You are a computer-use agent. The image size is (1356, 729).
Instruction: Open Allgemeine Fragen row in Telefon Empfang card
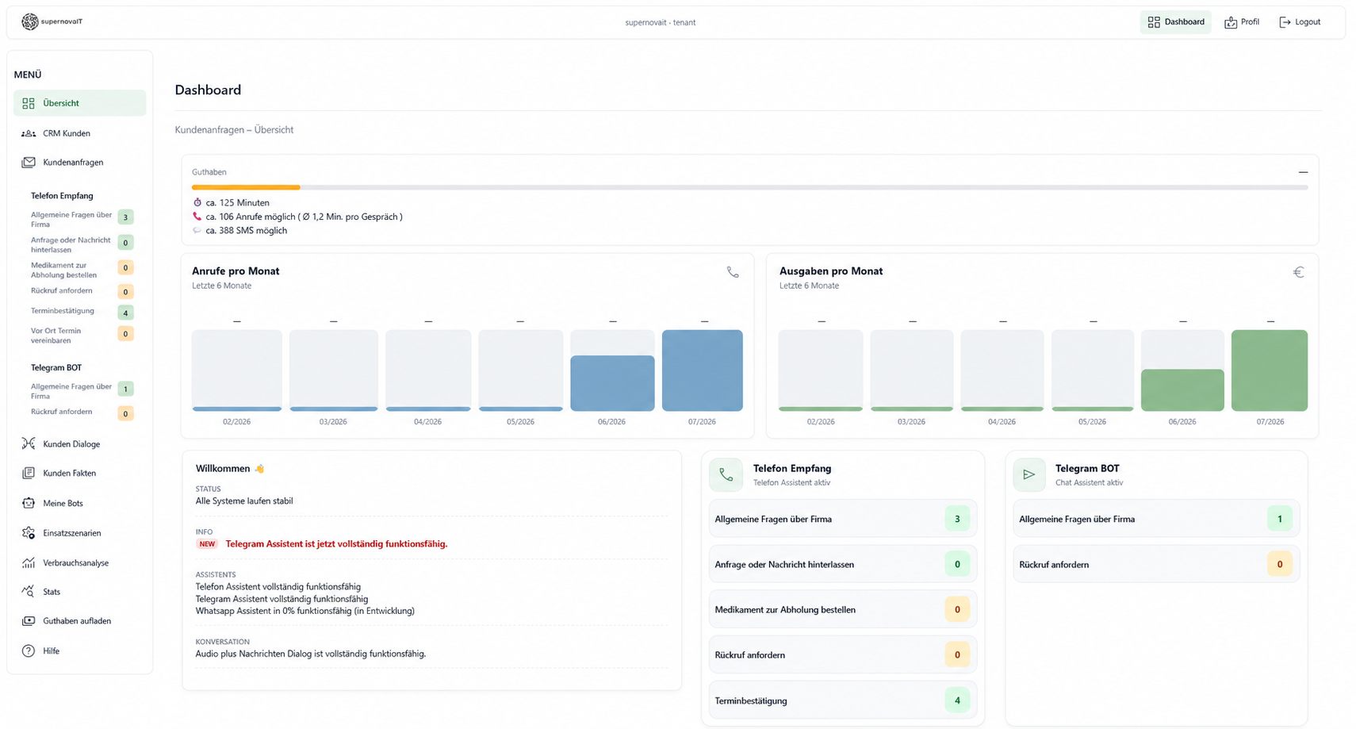[x=843, y=519]
